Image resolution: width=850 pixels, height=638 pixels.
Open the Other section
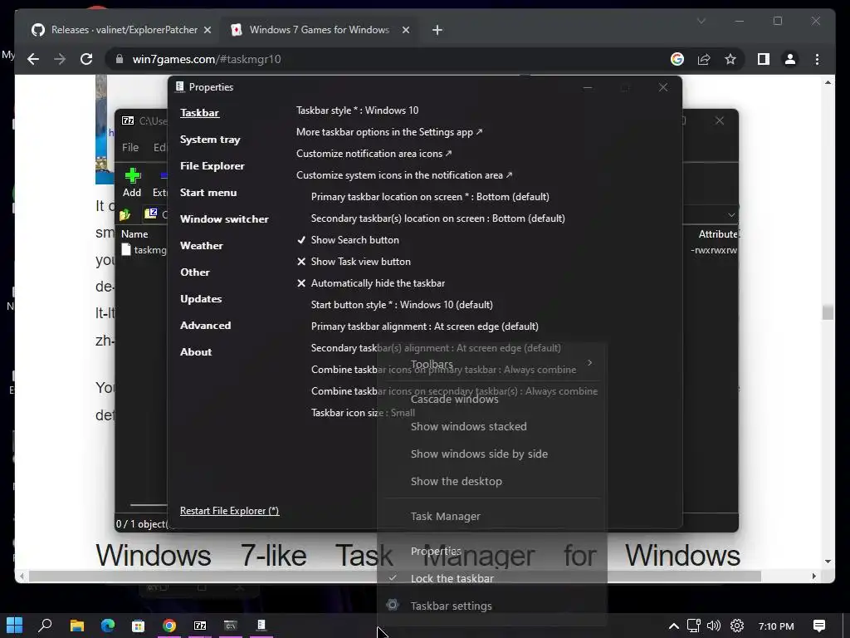[194, 272]
